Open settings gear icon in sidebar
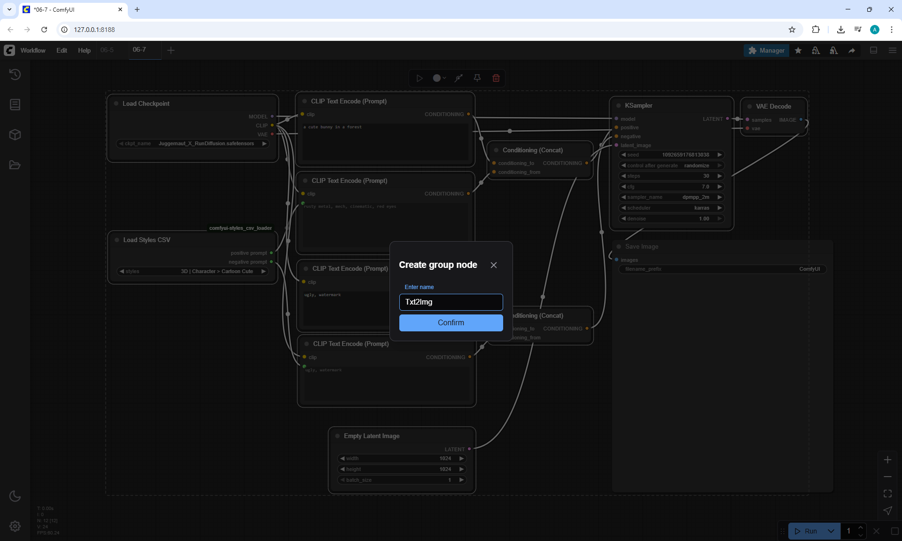The image size is (902, 541). [15, 526]
